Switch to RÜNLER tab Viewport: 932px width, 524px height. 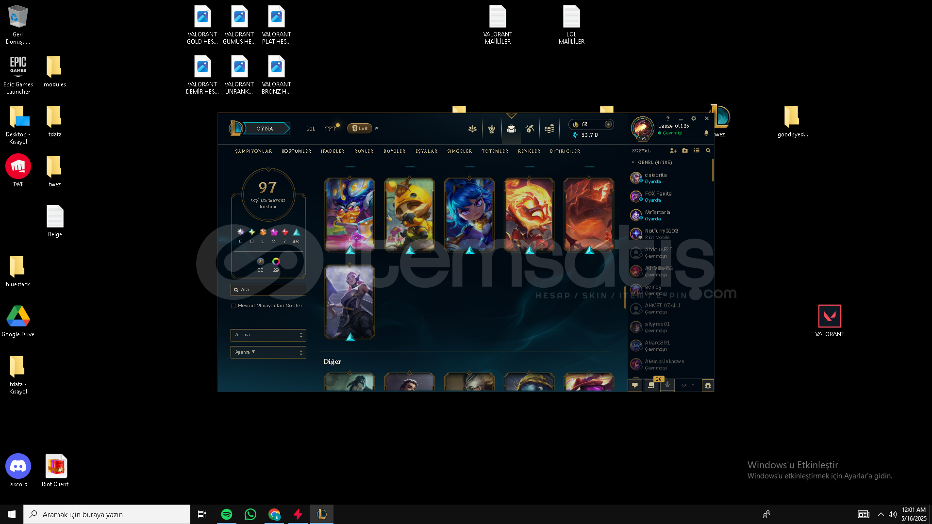tap(364, 151)
